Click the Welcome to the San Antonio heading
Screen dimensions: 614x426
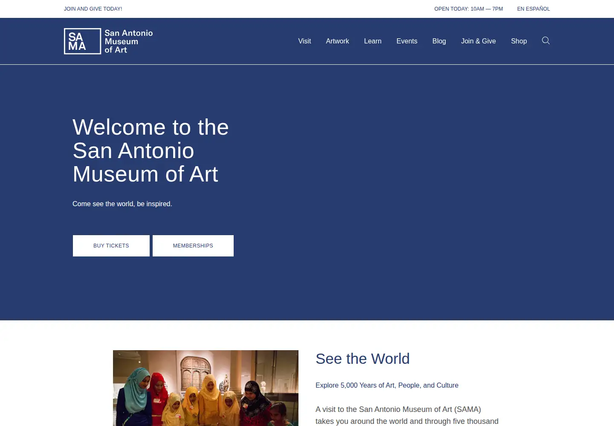151,150
